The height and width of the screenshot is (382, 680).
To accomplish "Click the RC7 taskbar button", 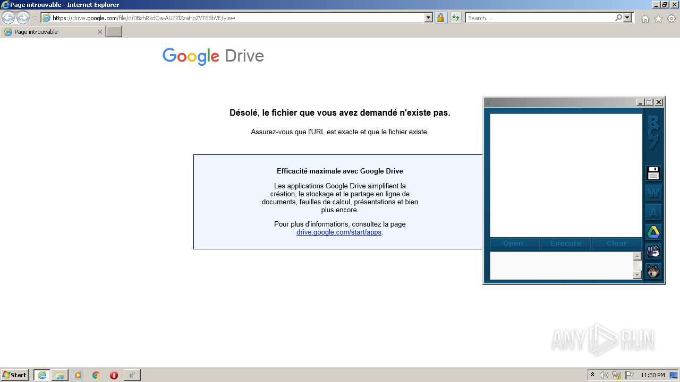I will (x=132, y=375).
